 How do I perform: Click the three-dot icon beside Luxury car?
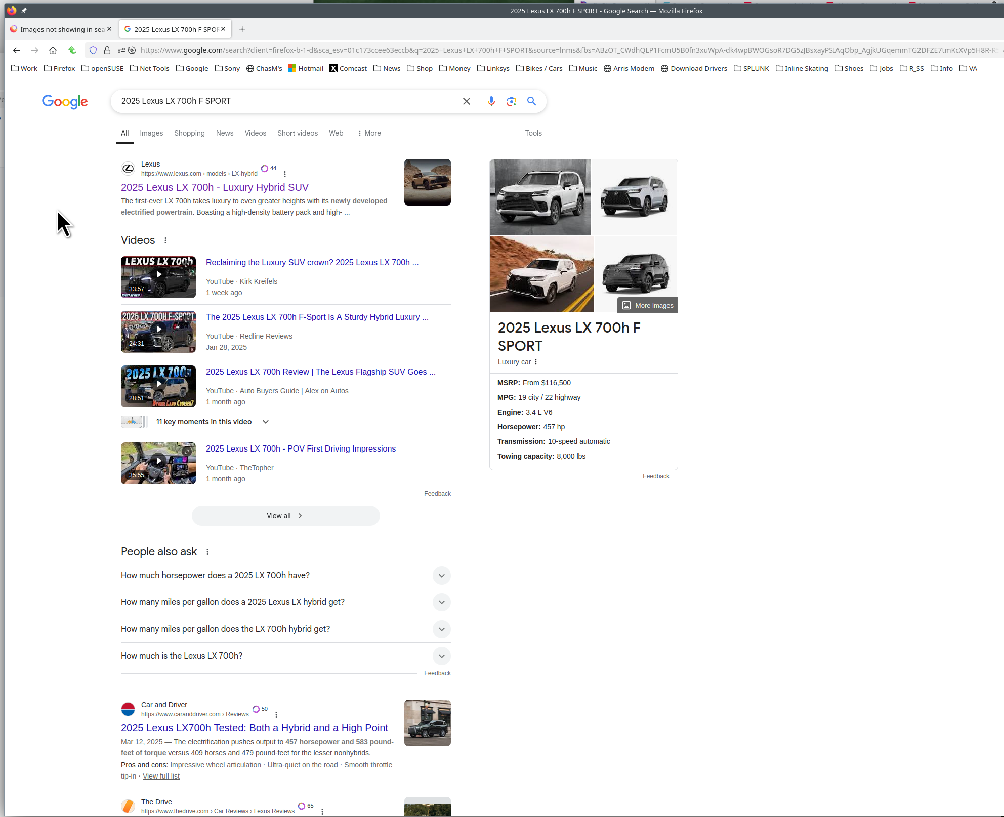(536, 362)
